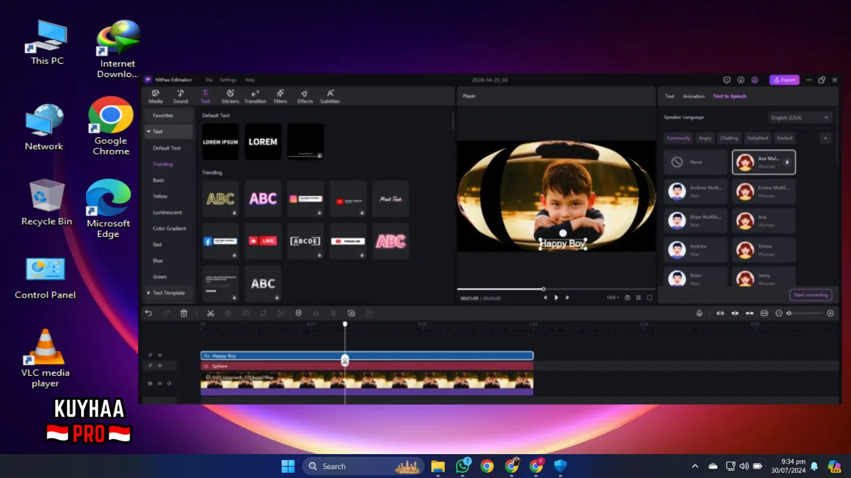Select the Color Gradient text category
The image size is (851, 478).
coord(170,228)
